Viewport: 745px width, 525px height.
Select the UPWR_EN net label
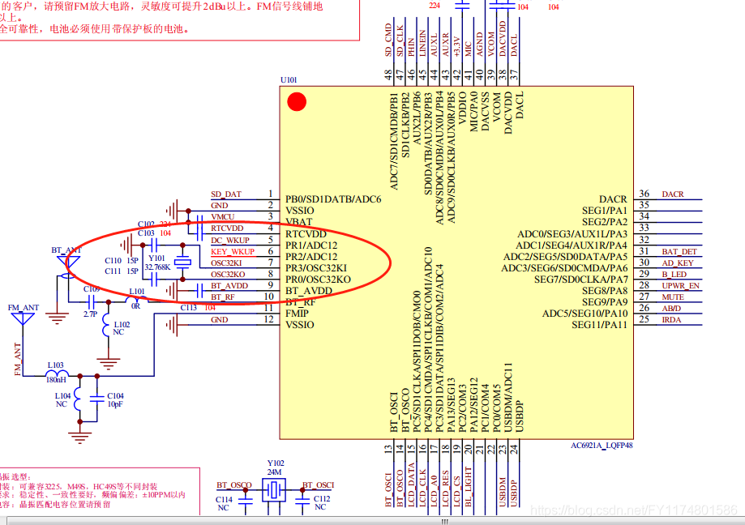click(681, 286)
